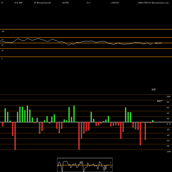The image size is (172, 172).
Task: Click the MR panel right axis label 40
Action: [x=168, y=113]
